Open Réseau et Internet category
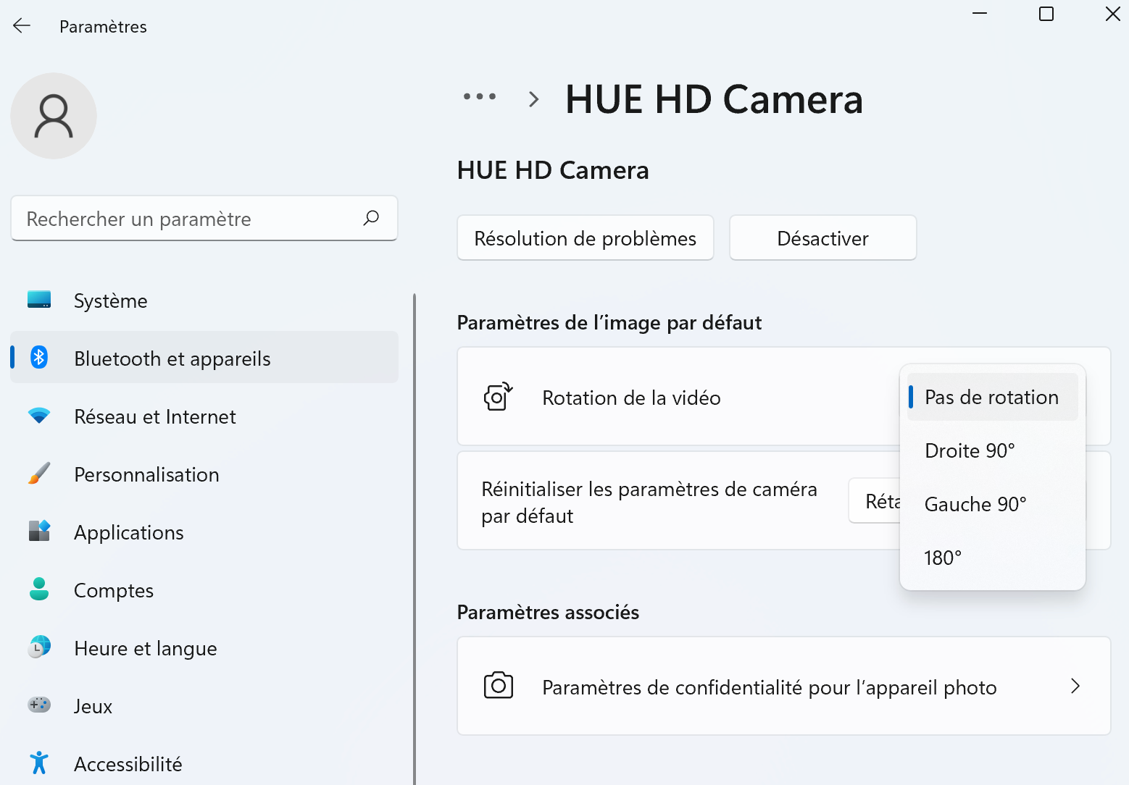Image resolution: width=1129 pixels, height=785 pixels. click(204, 416)
